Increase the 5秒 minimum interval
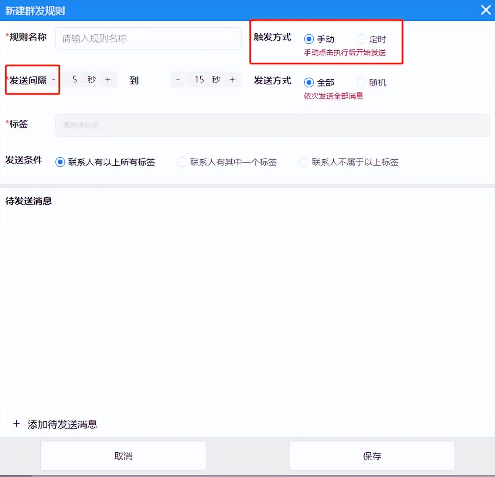The height and width of the screenshot is (477, 495). (x=108, y=79)
